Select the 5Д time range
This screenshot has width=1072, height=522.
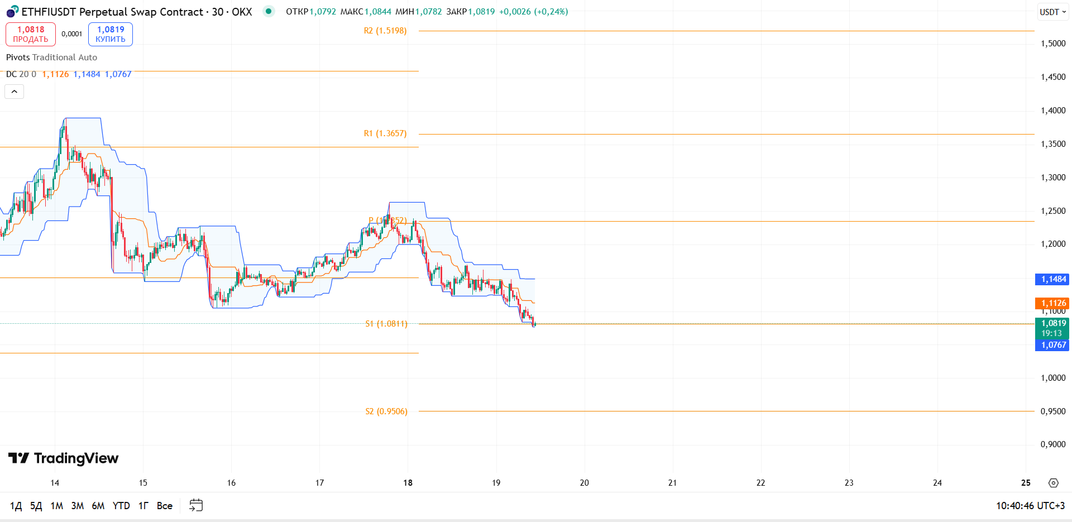click(36, 506)
